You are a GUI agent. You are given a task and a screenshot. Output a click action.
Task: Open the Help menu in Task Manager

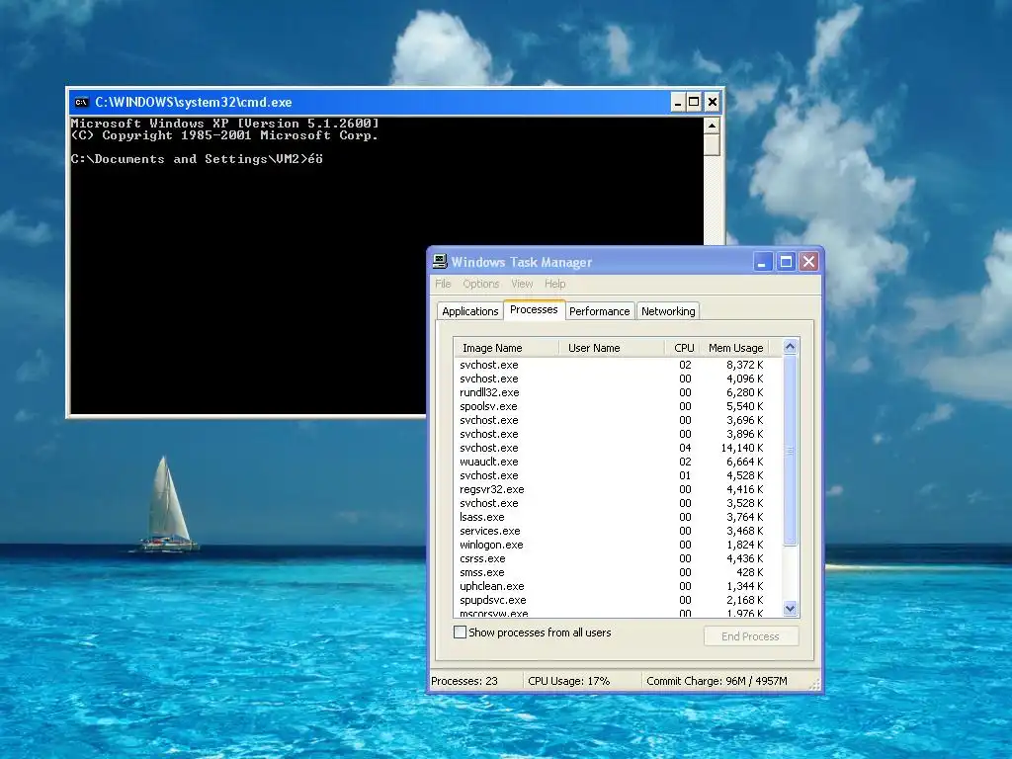click(555, 284)
